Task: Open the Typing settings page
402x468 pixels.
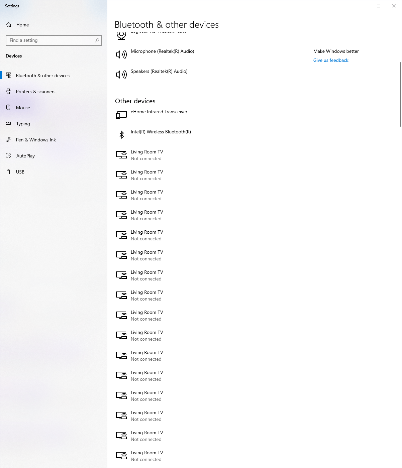Action: pyautogui.click(x=23, y=123)
